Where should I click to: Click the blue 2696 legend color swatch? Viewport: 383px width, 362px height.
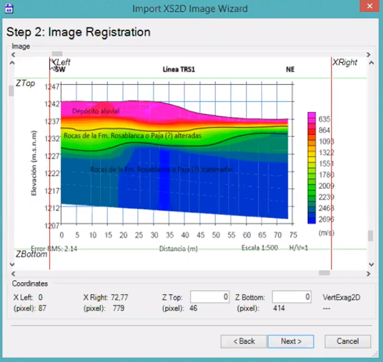(312, 219)
